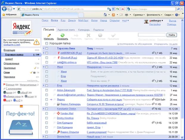Click the address bar search magnifier icon
The height and width of the screenshot is (140, 185).
[x=178, y=9]
